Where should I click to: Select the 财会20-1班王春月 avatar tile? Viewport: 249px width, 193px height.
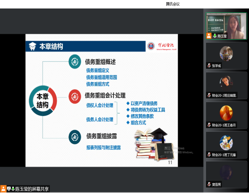click(226, 115)
